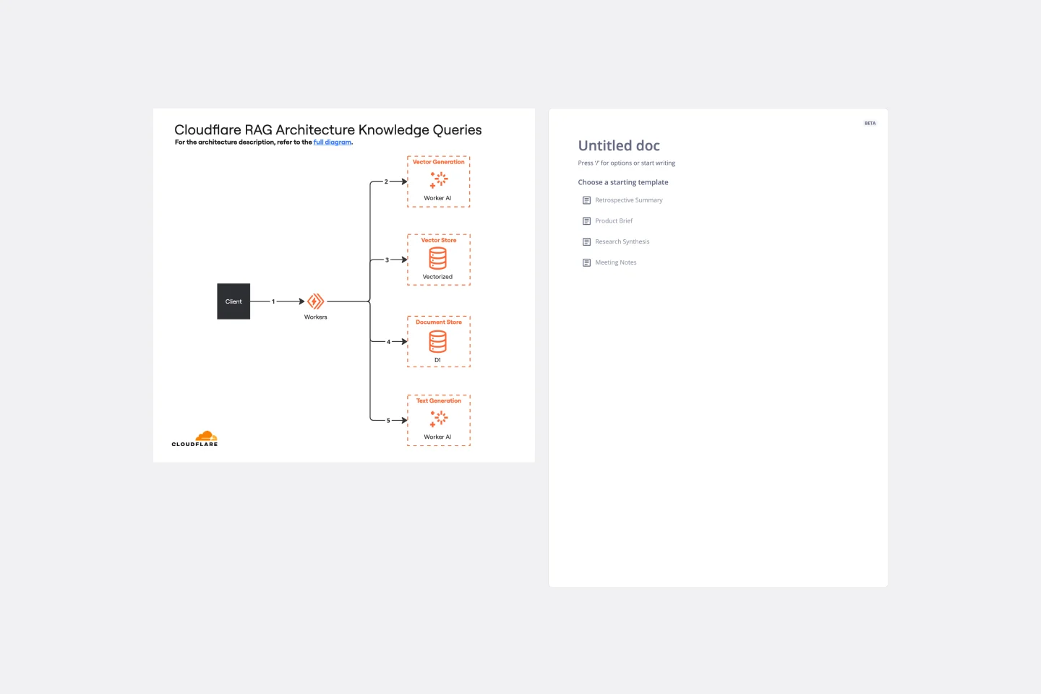Click the Vector Store label
This screenshot has height=694, width=1041.
(x=439, y=241)
